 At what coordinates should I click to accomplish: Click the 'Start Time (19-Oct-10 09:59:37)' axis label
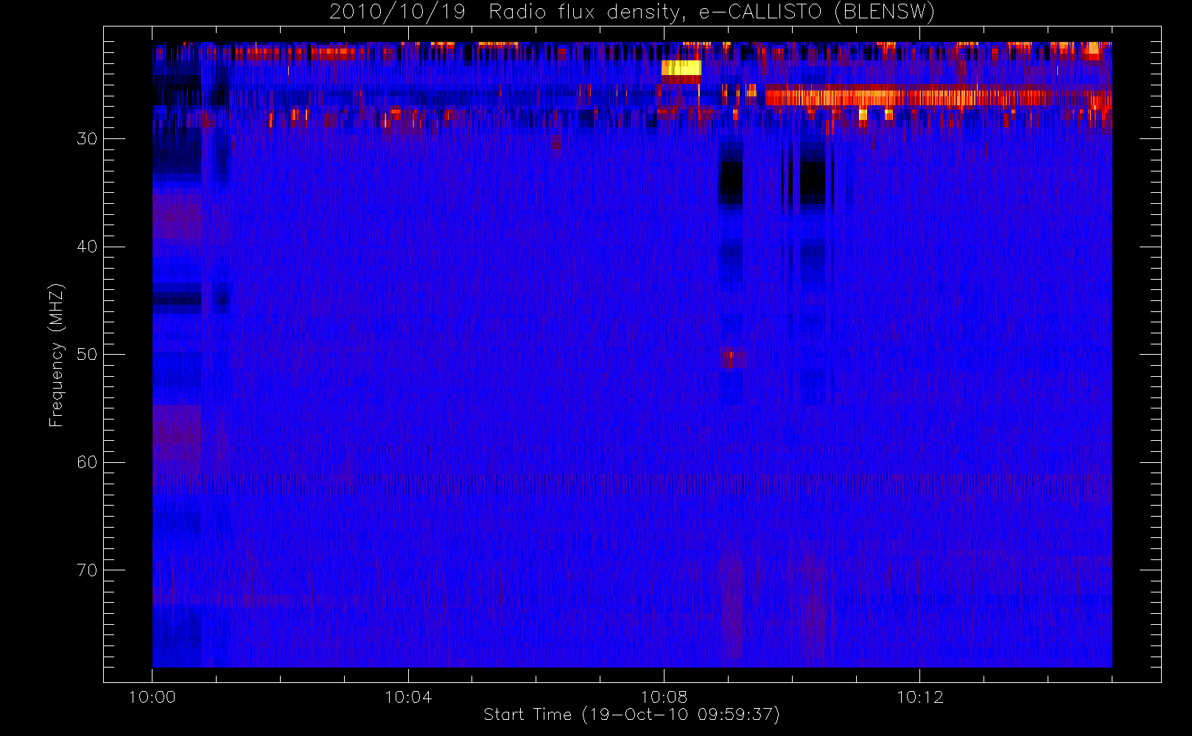click(631, 715)
